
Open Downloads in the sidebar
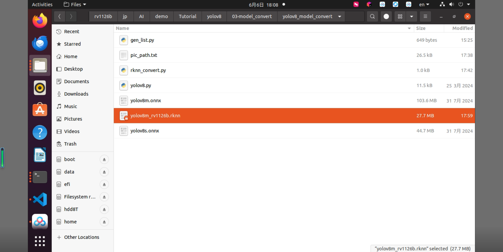point(76,94)
